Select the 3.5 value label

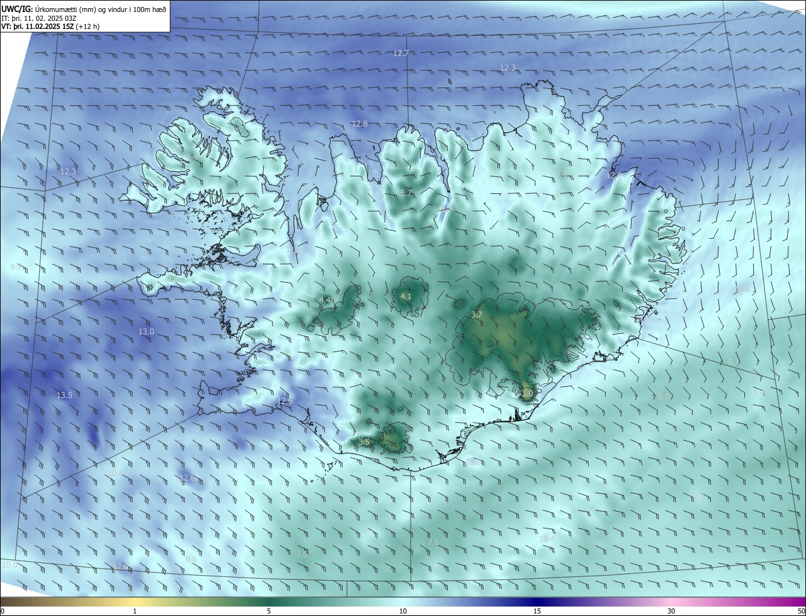coord(364,442)
